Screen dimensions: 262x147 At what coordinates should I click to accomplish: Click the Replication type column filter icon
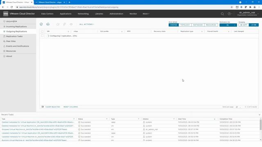[x=202, y=31]
